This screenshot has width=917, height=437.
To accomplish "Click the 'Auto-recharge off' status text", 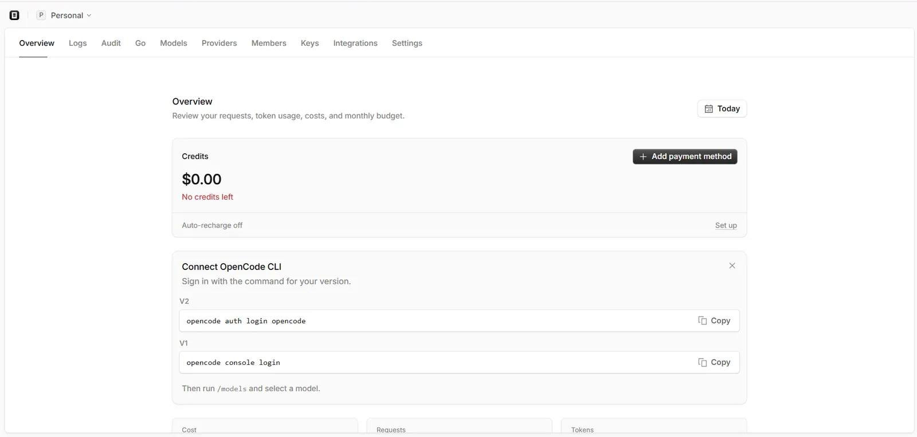I will tap(212, 225).
